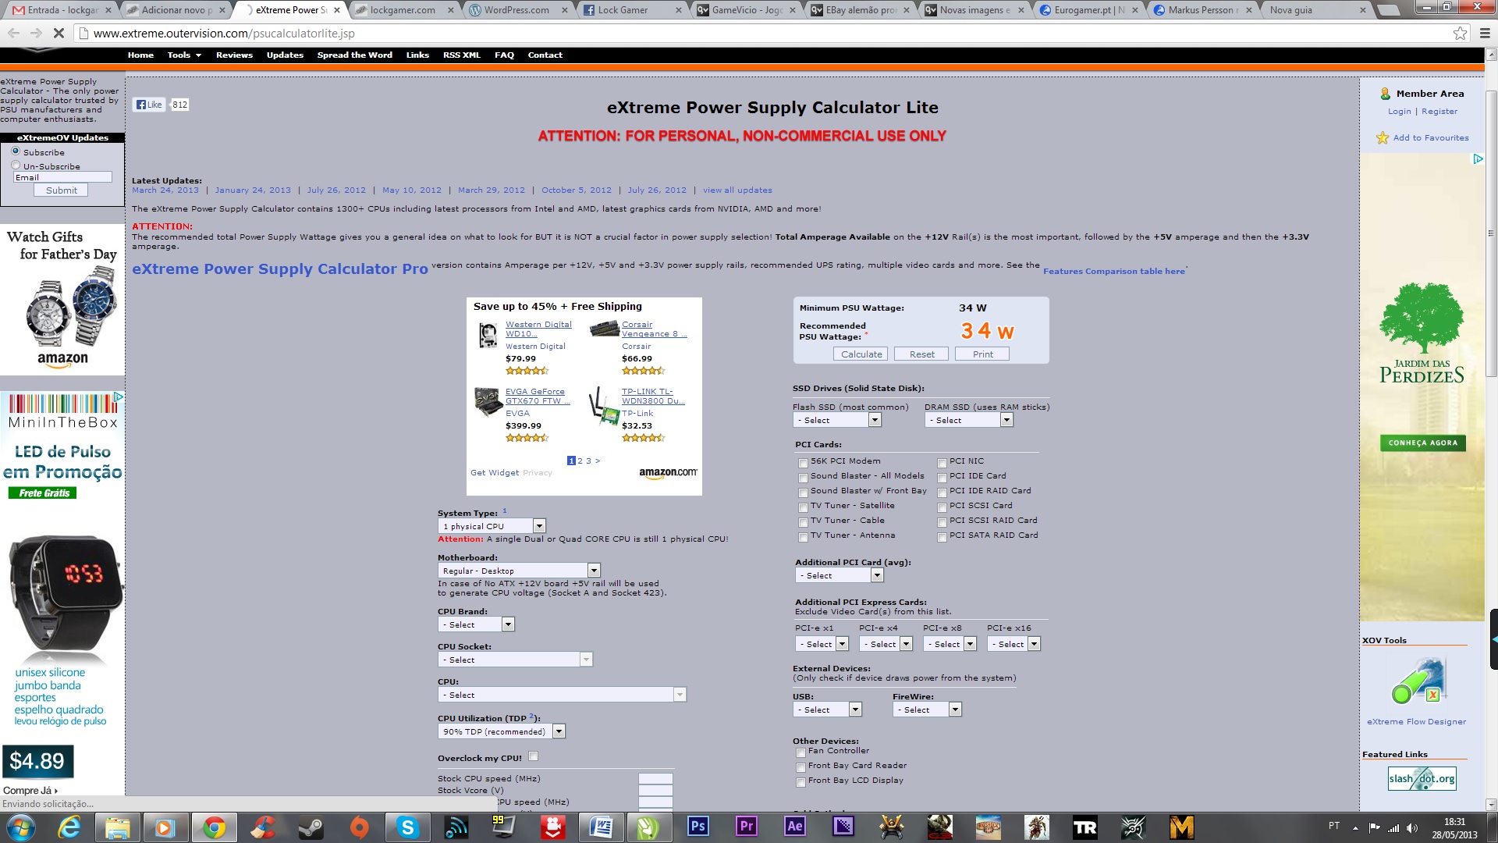Launch Steam from the taskbar
This screenshot has height=843, width=1498.
tap(311, 827)
